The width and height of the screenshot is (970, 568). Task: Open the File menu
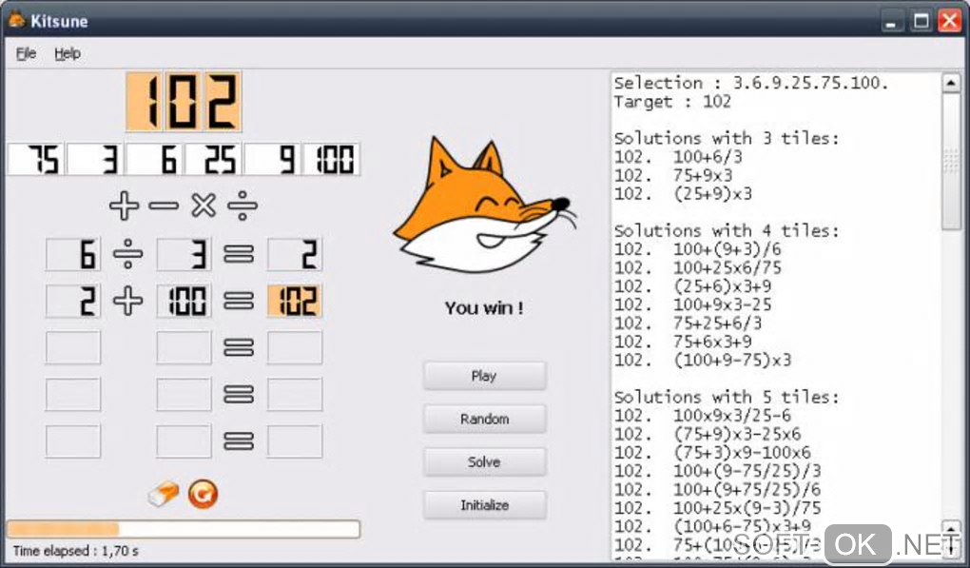pos(26,54)
